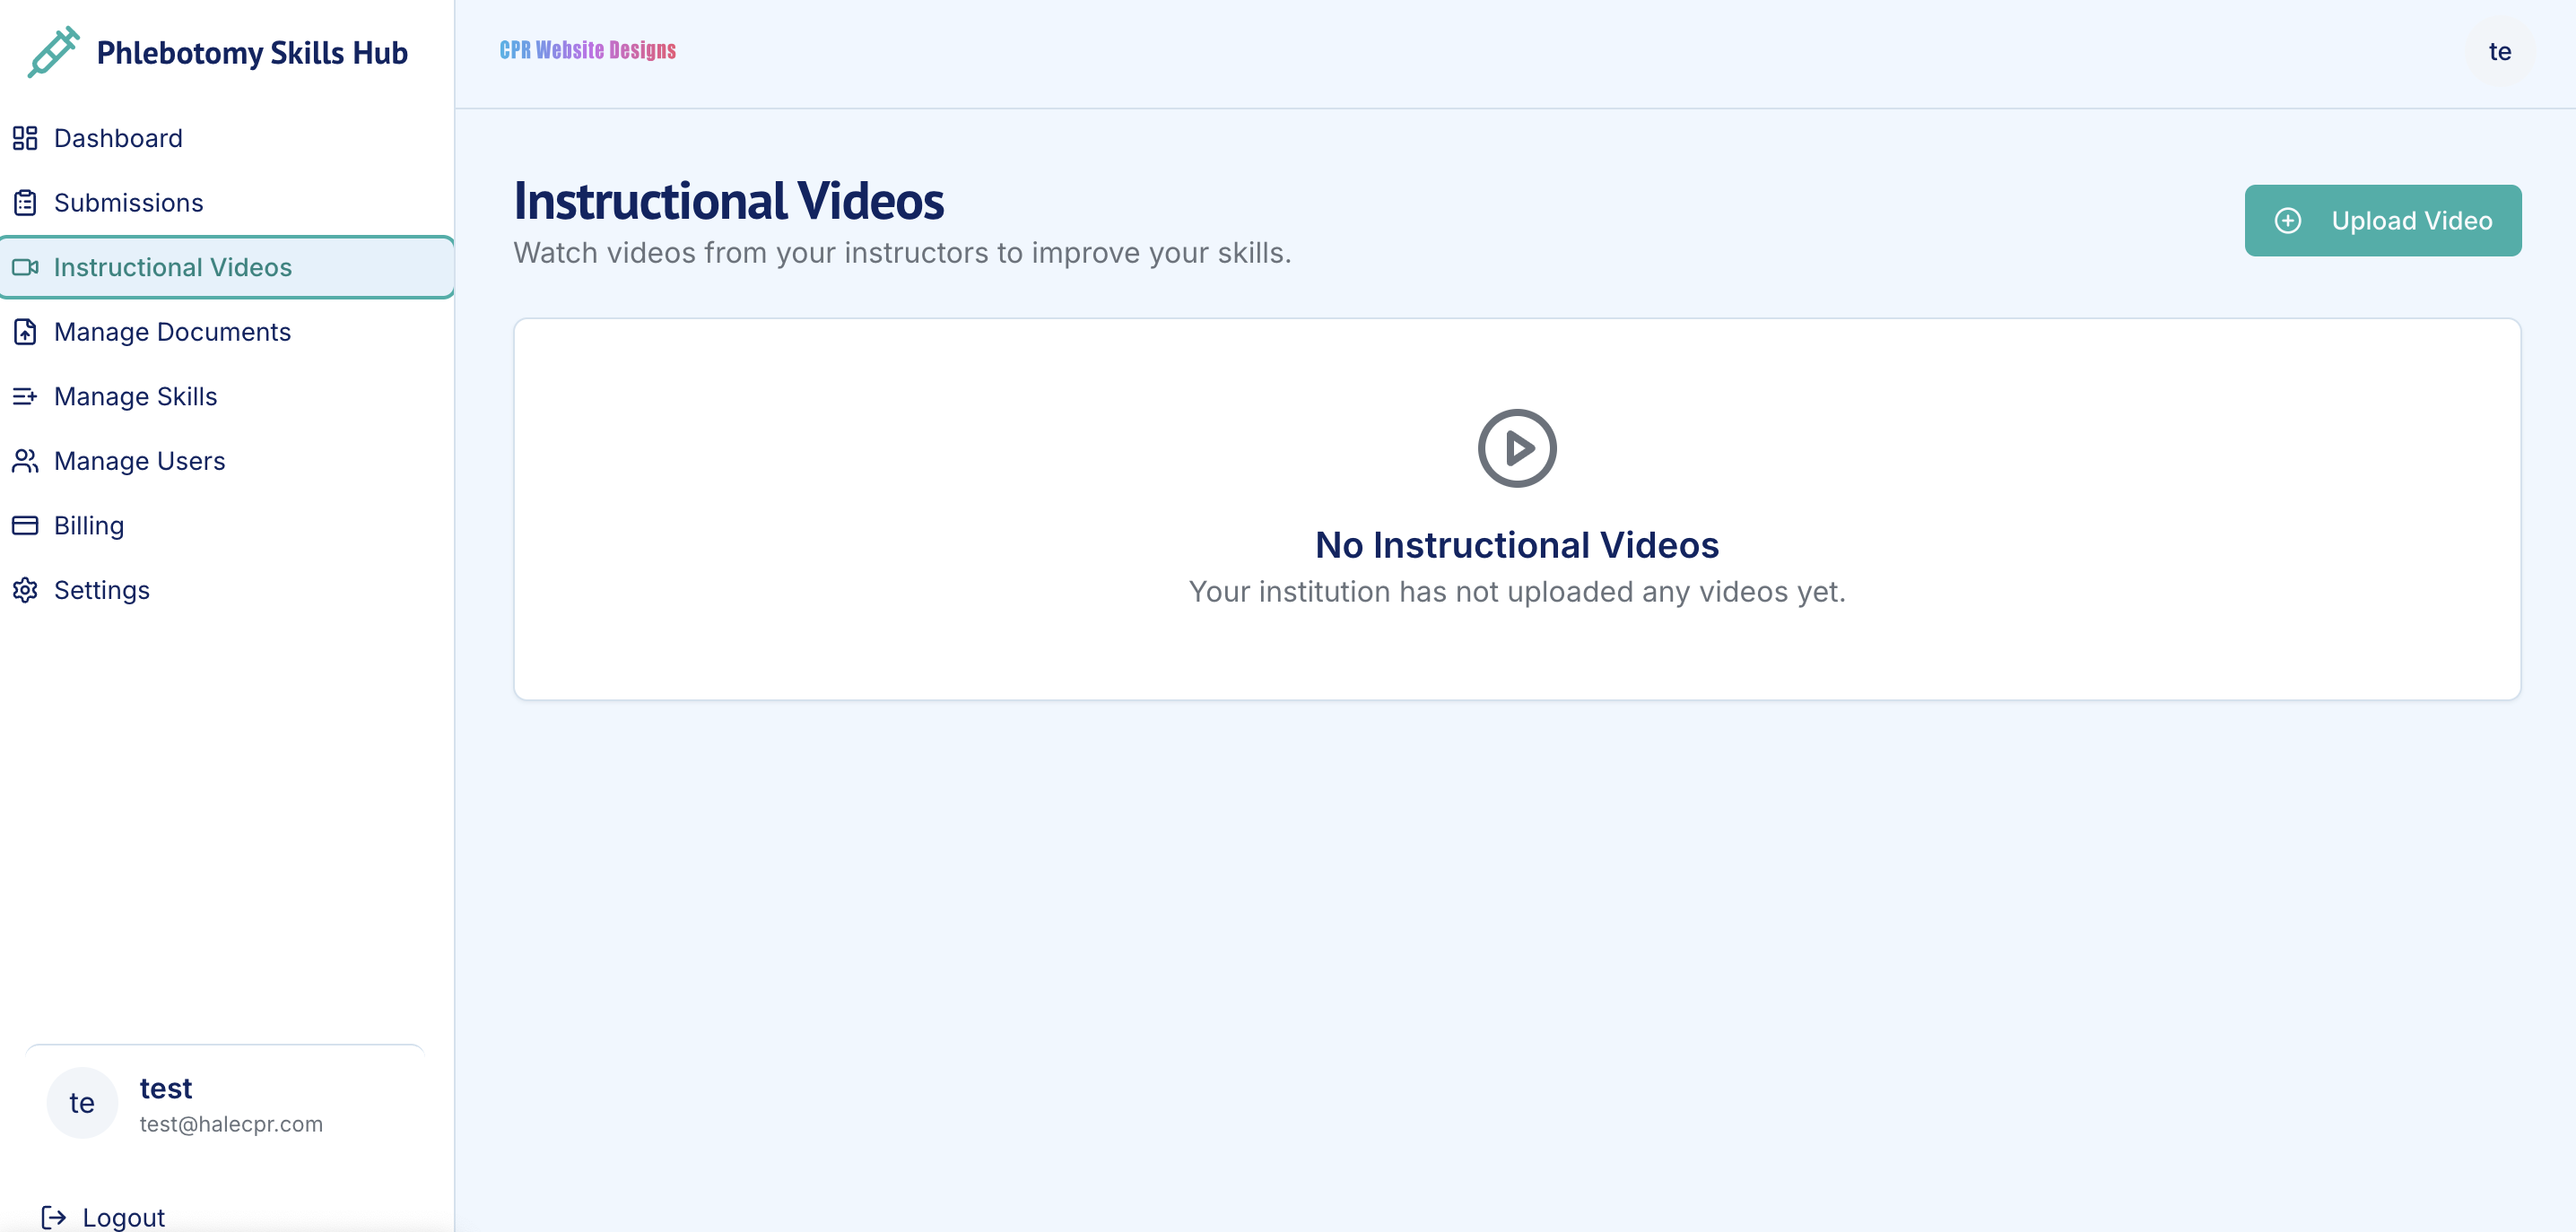The image size is (2576, 1232).
Task: Open the CPR Website Designs link
Action: [588, 50]
